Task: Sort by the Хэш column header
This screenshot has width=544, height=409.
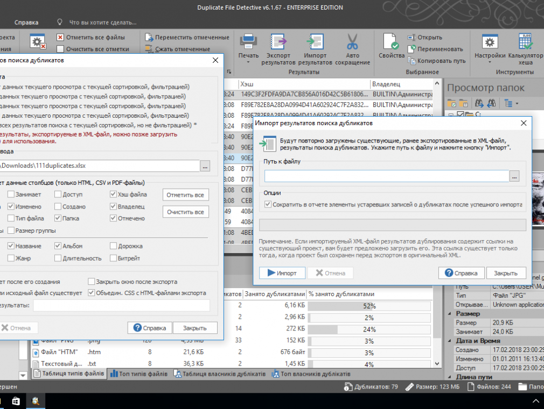Action: coord(304,84)
